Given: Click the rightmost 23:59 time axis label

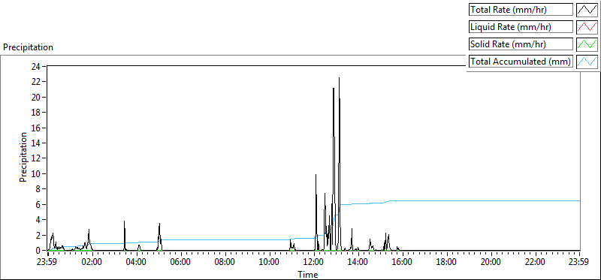Looking at the screenshot, I should (579, 263).
